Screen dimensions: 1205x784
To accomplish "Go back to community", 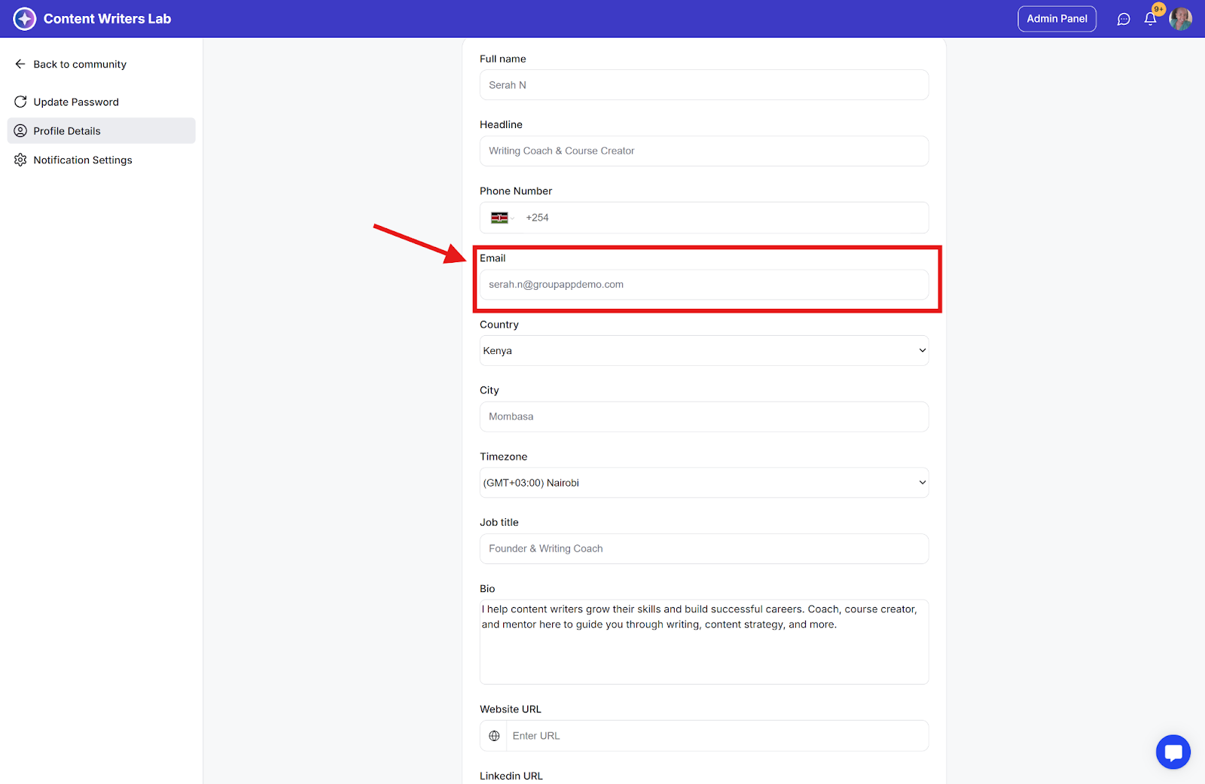I will [80, 64].
